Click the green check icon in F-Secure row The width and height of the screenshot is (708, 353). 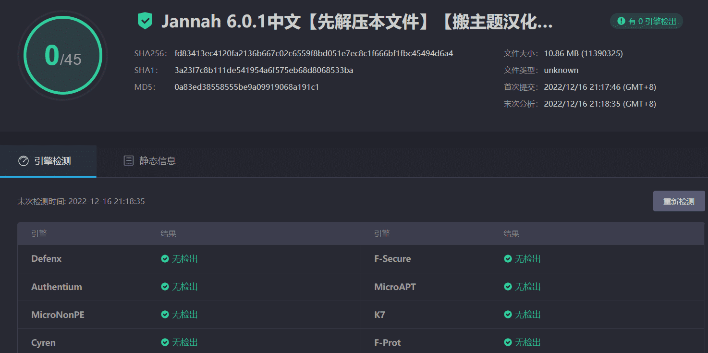pos(508,259)
